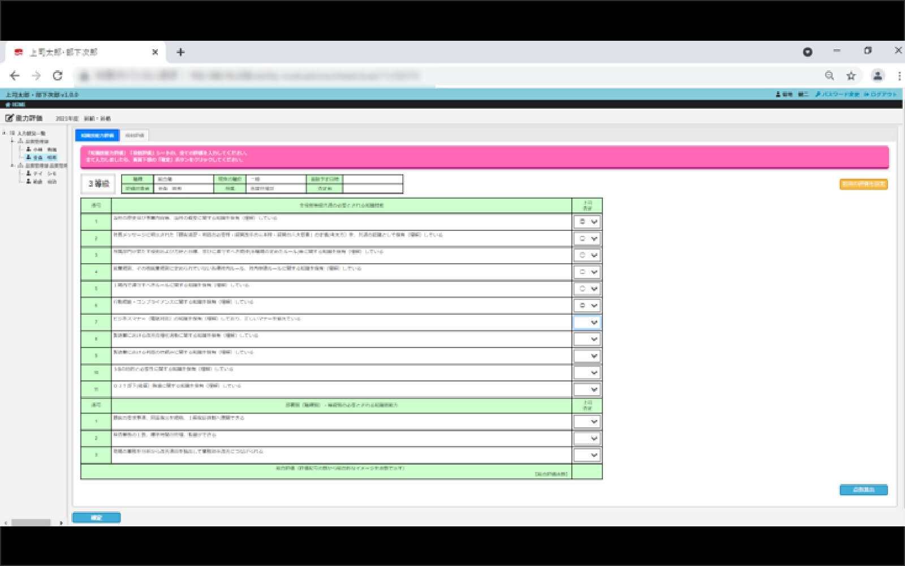
Task: Click the pink instruction banner
Action: [484, 157]
